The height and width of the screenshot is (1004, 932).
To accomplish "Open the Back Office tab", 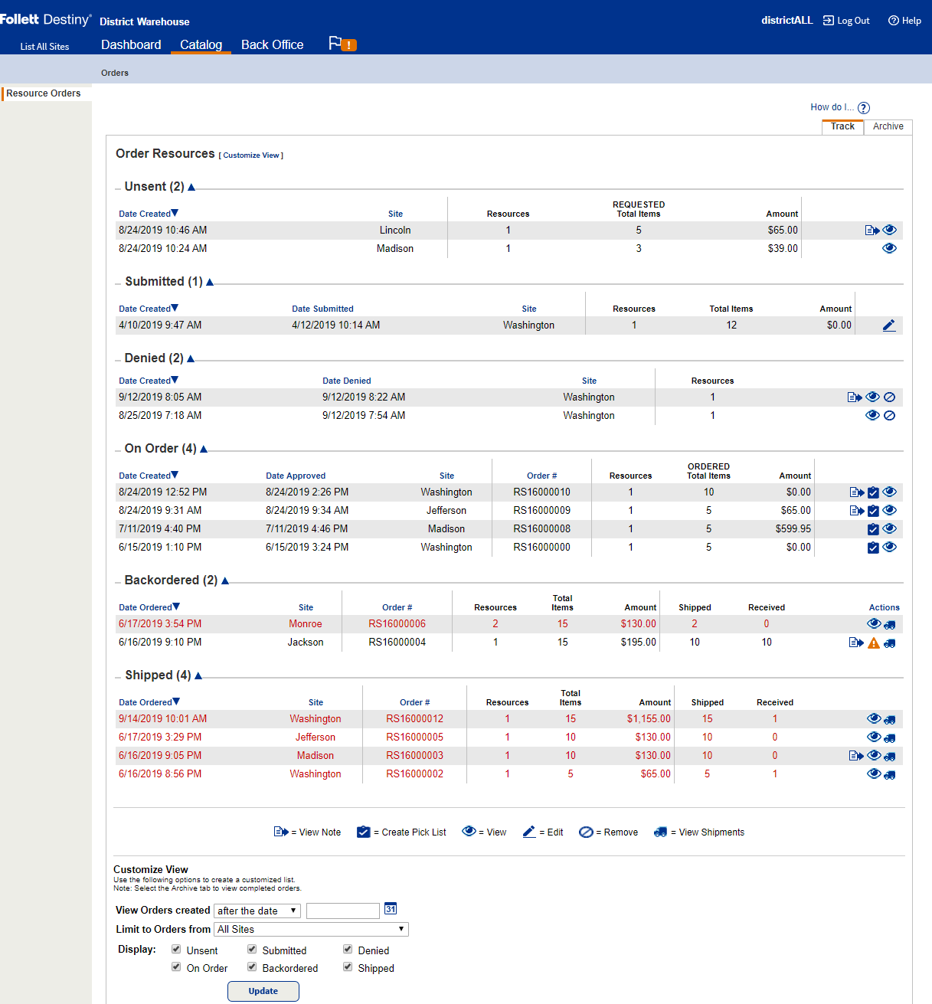I will click(272, 44).
